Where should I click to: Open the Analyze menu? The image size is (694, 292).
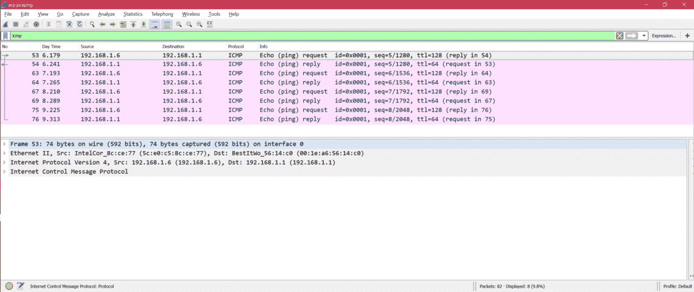106,14
